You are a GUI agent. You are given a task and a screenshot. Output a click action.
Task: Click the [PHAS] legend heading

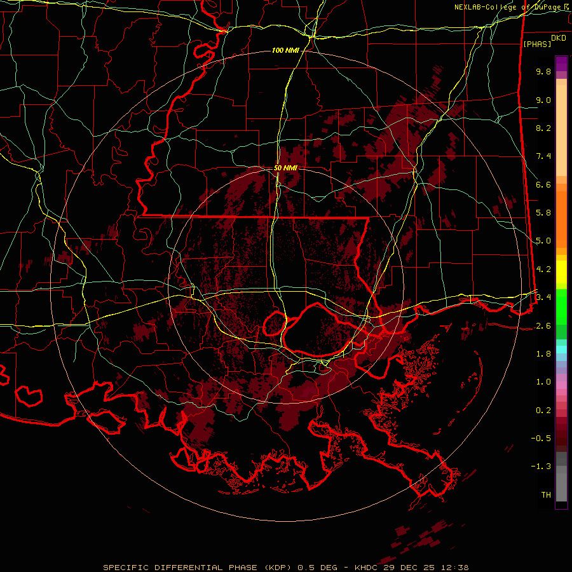pos(537,44)
